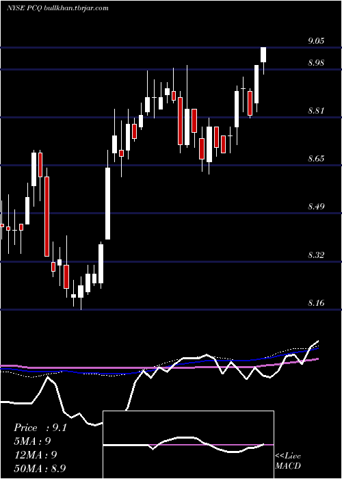Click the tall red candle that falls to 8.32
Screen dimensions: 342x479
[47, 216]
